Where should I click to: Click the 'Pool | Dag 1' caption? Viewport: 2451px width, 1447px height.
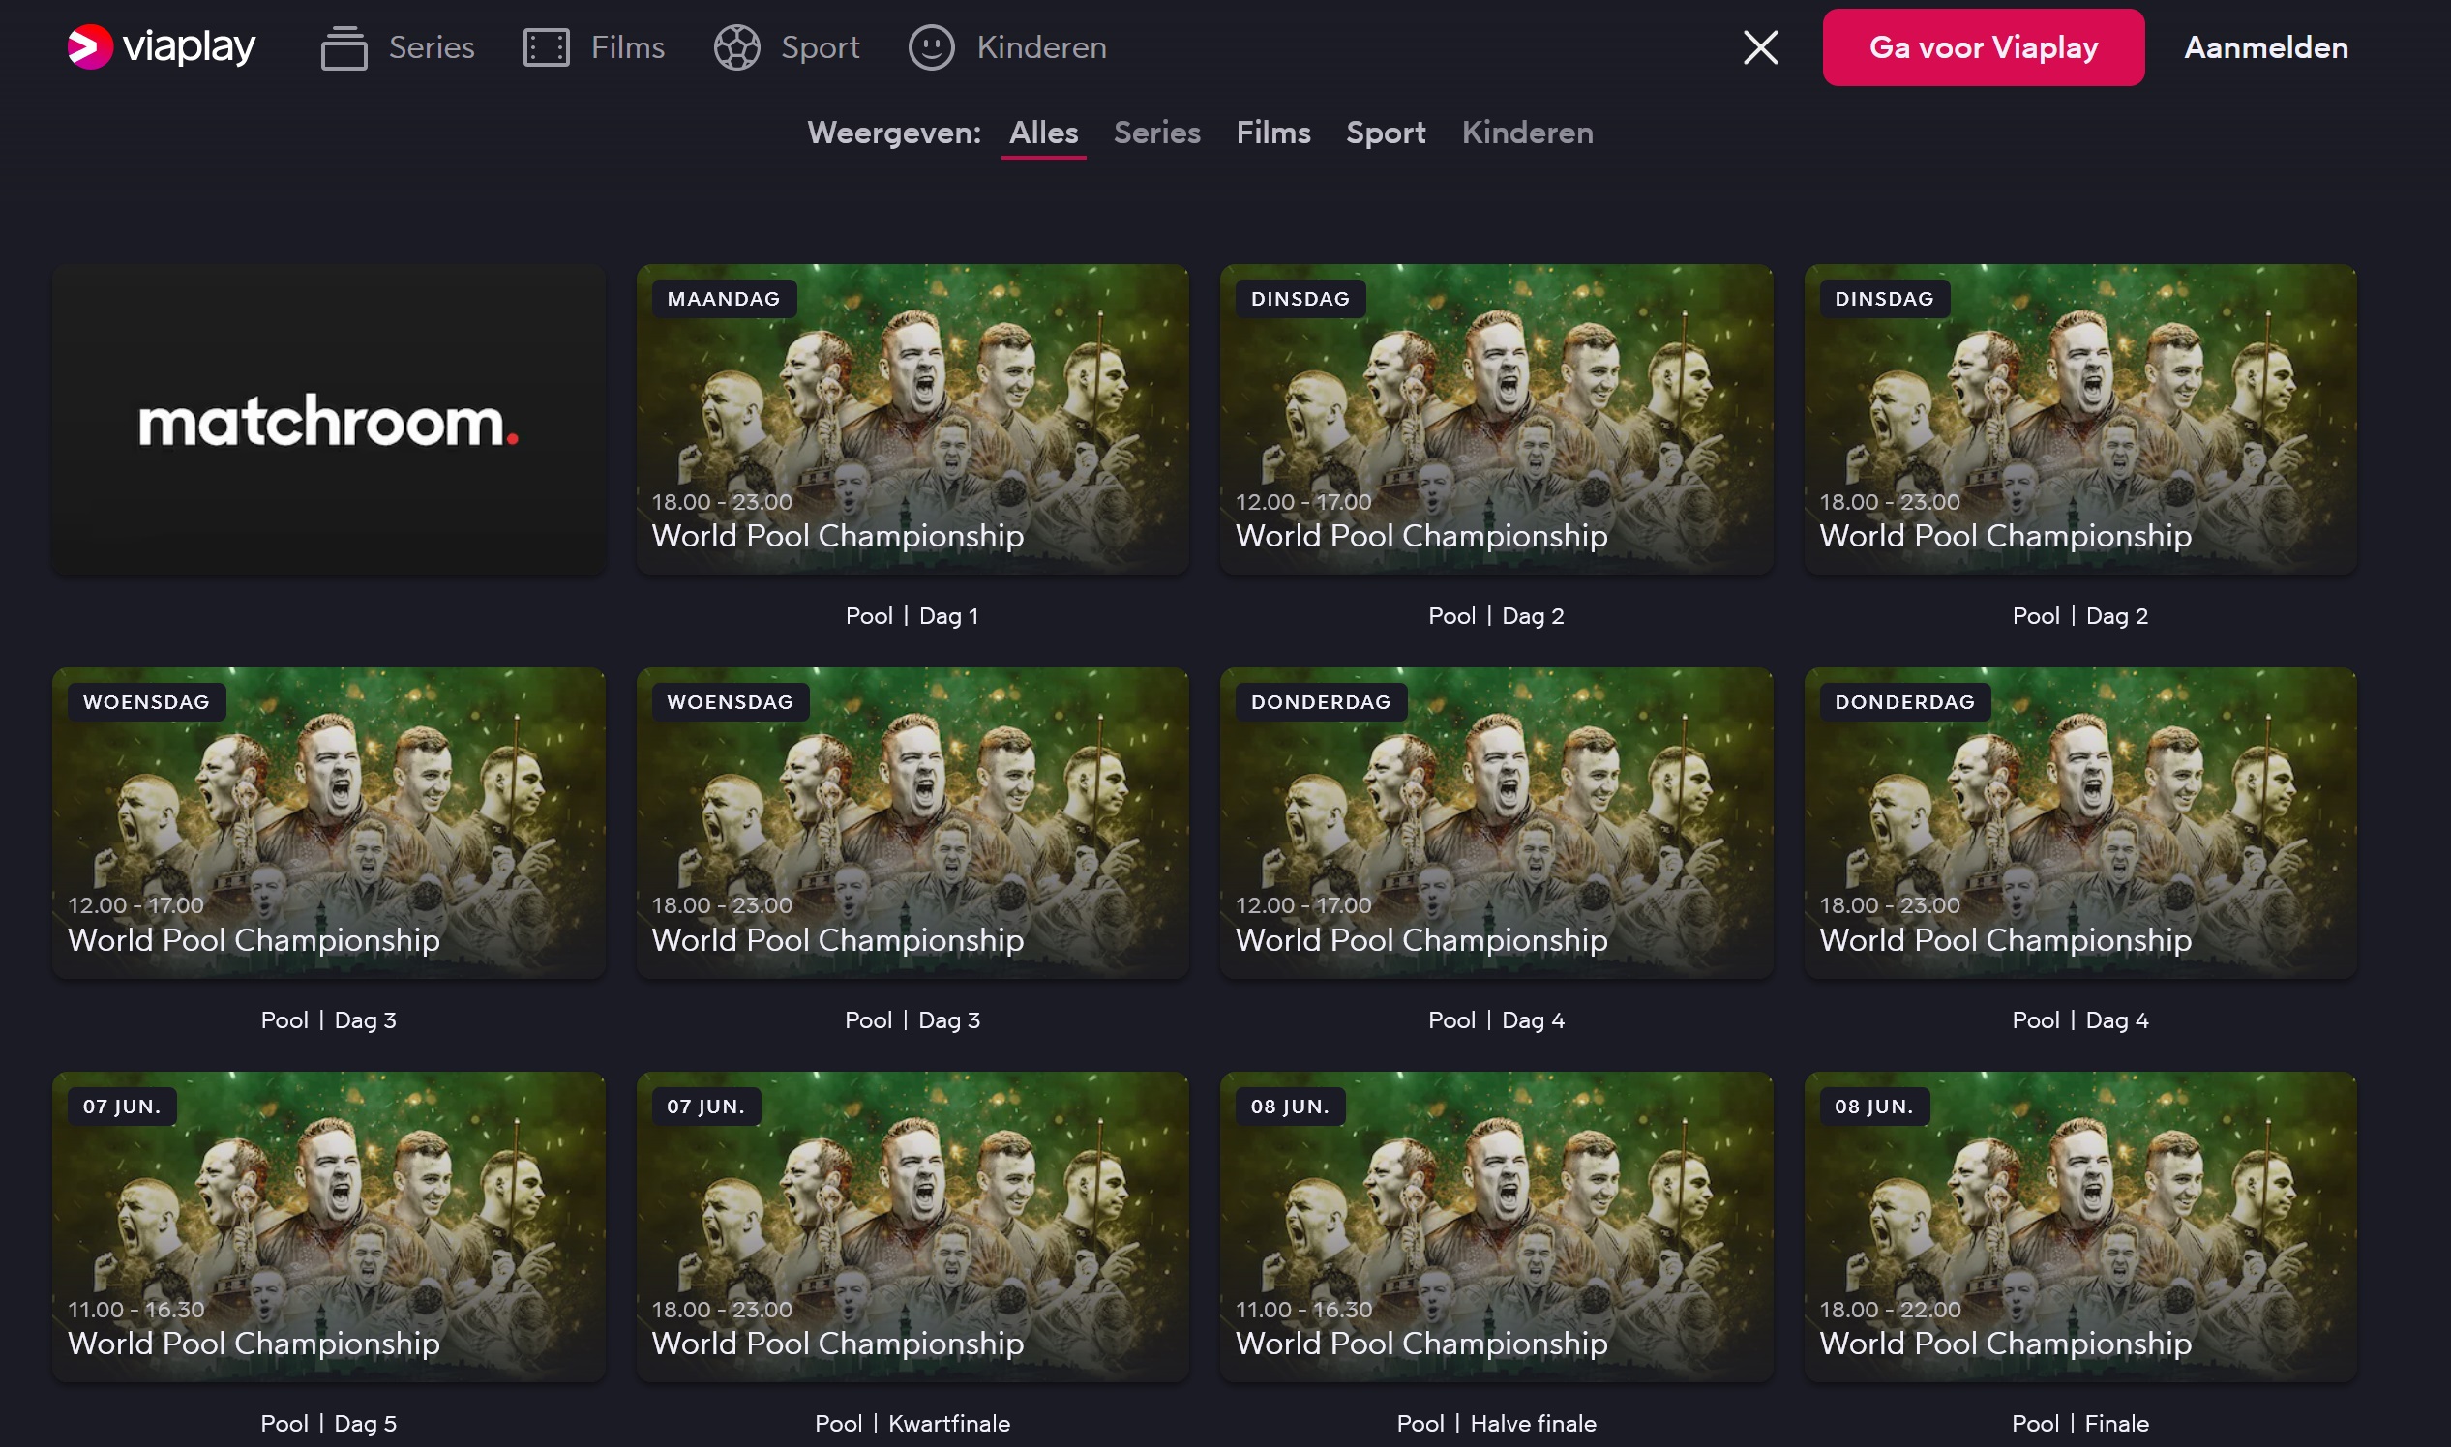[x=912, y=616]
